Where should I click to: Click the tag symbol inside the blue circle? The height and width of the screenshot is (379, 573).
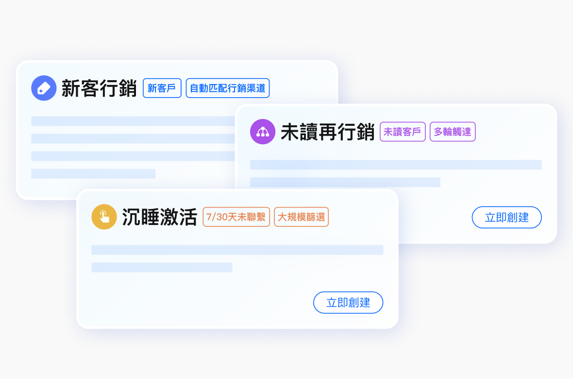[x=44, y=88]
